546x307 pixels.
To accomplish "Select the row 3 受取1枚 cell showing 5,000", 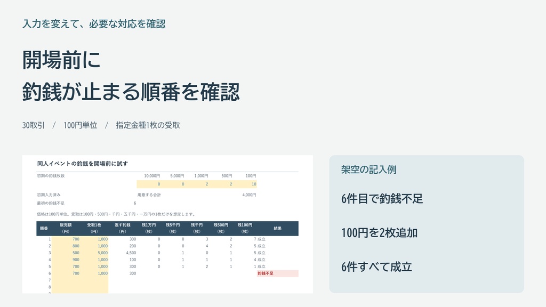I will pyautogui.click(x=94, y=253).
